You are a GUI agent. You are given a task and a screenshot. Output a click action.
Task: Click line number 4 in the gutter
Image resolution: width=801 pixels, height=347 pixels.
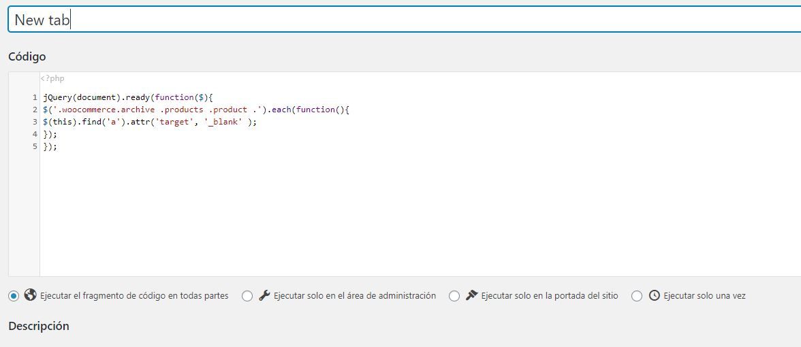click(35, 134)
